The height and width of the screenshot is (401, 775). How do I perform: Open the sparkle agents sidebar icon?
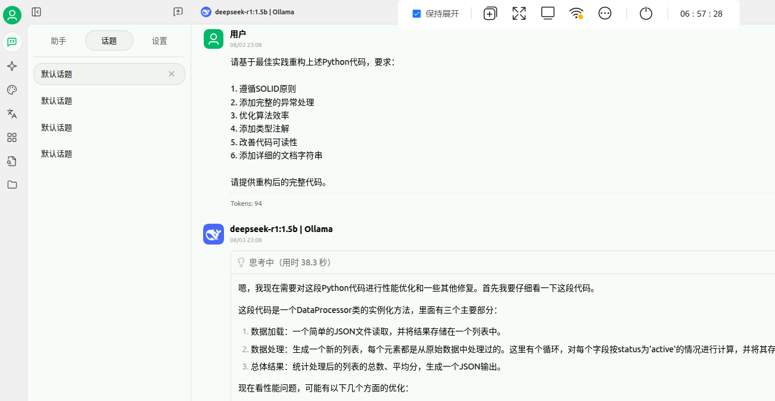tap(12, 66)
